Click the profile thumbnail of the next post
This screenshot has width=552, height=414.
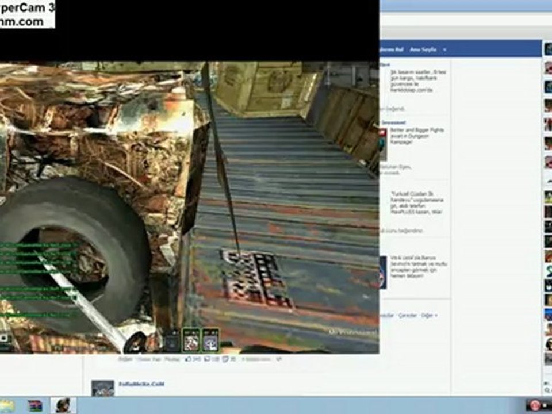[103, 388]
